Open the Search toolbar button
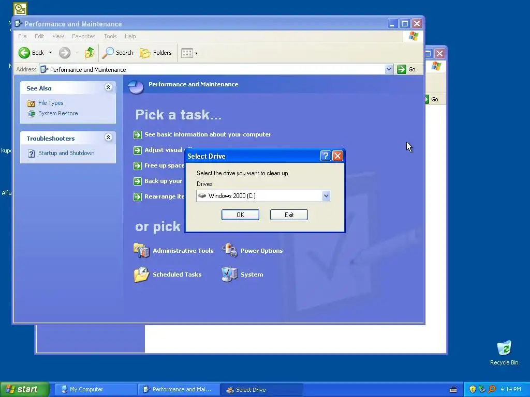 (118, 53)
